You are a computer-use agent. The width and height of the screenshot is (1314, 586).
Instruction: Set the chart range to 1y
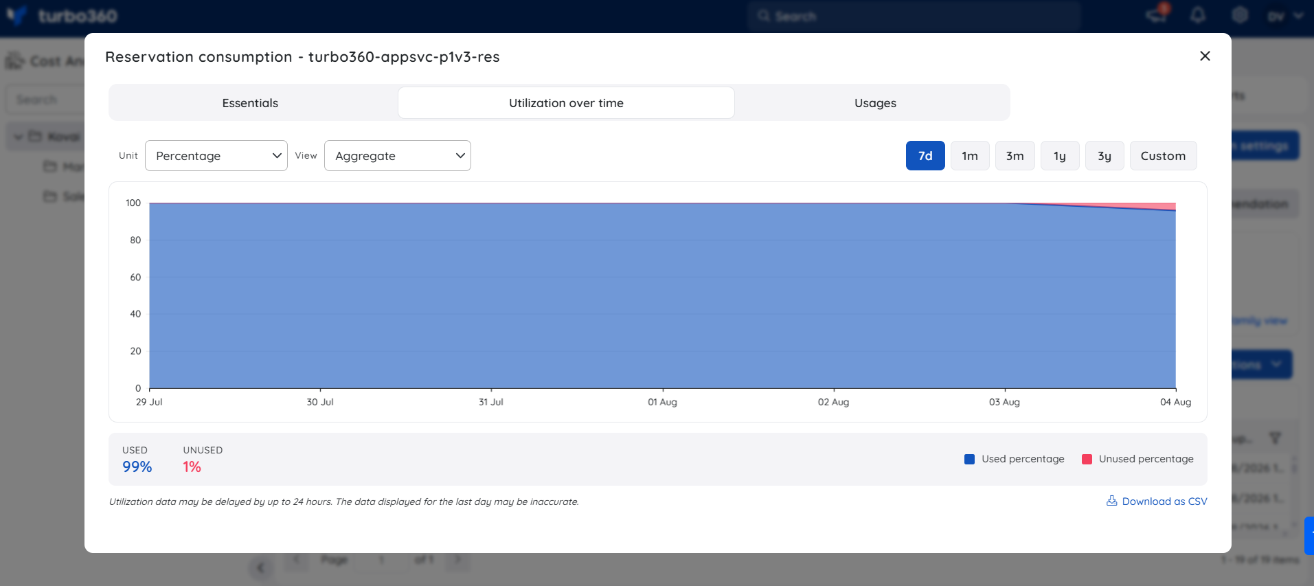1060,156
